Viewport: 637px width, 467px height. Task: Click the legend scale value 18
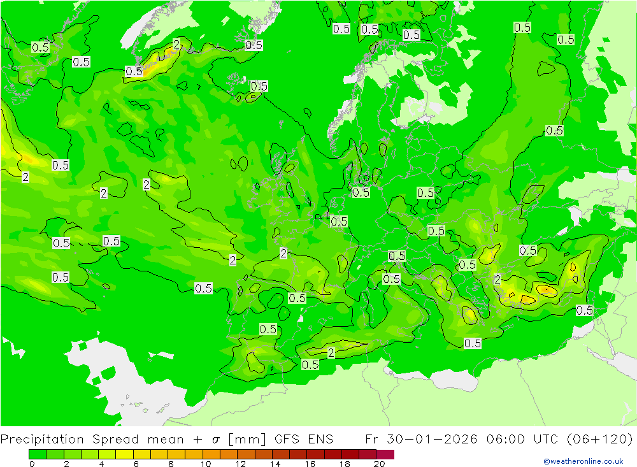[x=345, y=464]
